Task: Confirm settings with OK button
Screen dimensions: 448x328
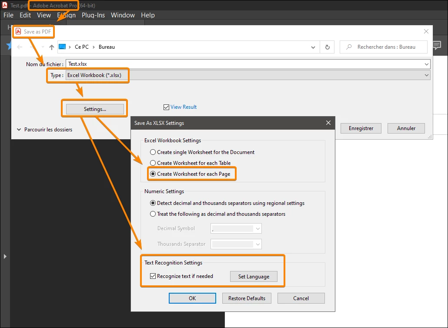Action: pyautogui.click(x=192, y=298)
